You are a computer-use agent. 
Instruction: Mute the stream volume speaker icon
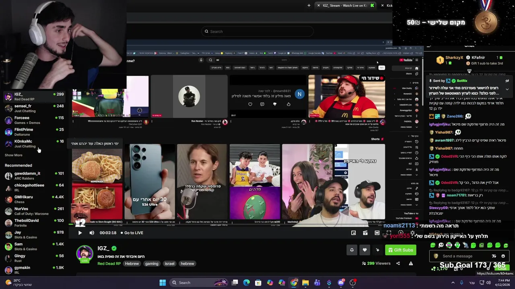[92, 233]
